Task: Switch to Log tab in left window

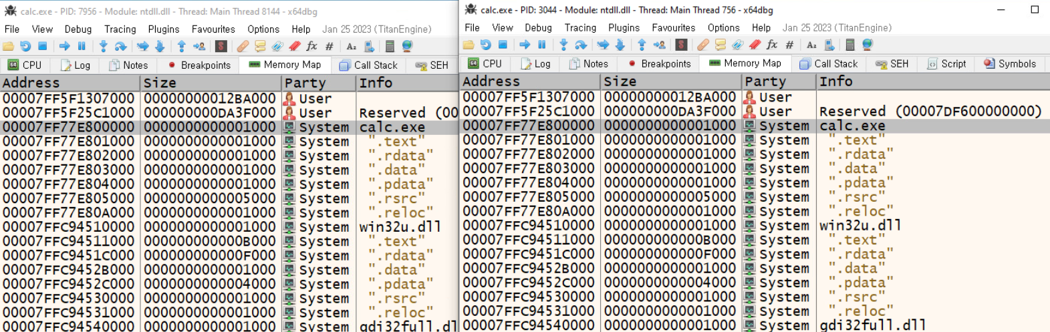Action: (76, 65)
